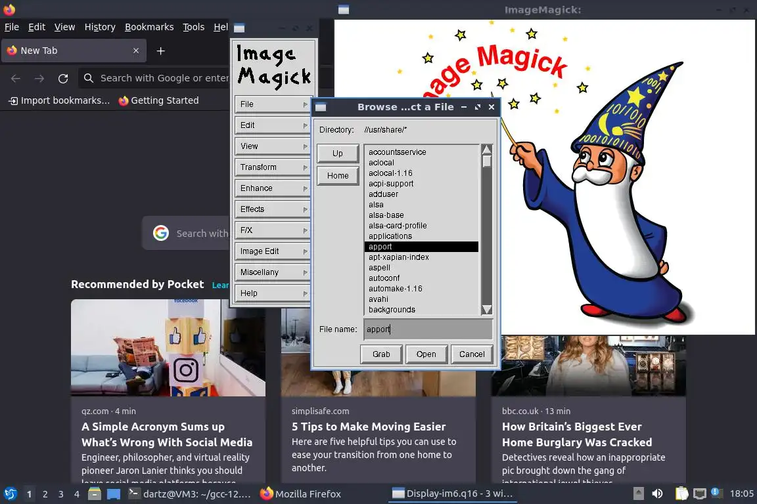This screenshot has height=504, width=757.
Task: Expand the Transform menu
Action: coord(273,167)
